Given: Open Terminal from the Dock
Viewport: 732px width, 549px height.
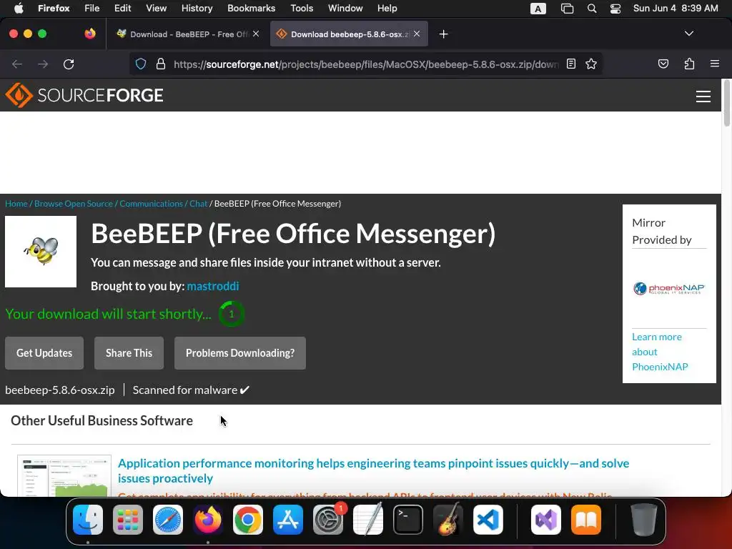Looking at the screenshot, I should pyautogui.click(x=408, y=520).
